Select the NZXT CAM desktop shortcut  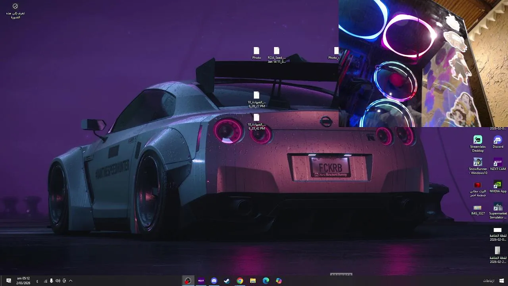pos(498,164)
